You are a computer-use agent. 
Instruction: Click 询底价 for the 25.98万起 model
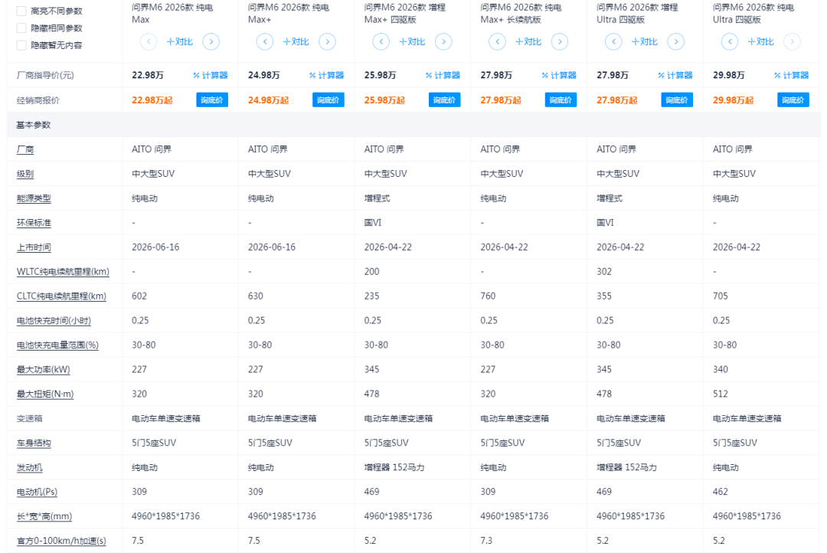[x=445, y=100]
